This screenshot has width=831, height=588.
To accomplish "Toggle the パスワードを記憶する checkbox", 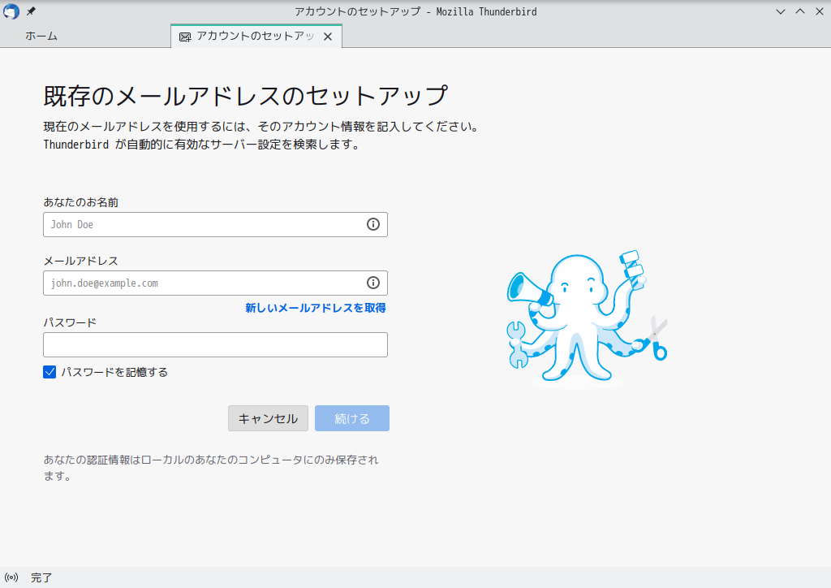I will [50, 372].
